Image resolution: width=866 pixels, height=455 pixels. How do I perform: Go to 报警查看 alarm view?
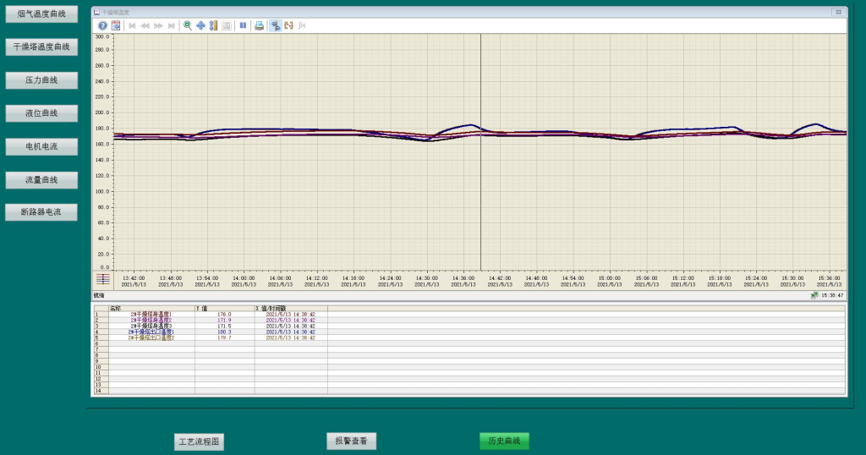click(351, 441)
